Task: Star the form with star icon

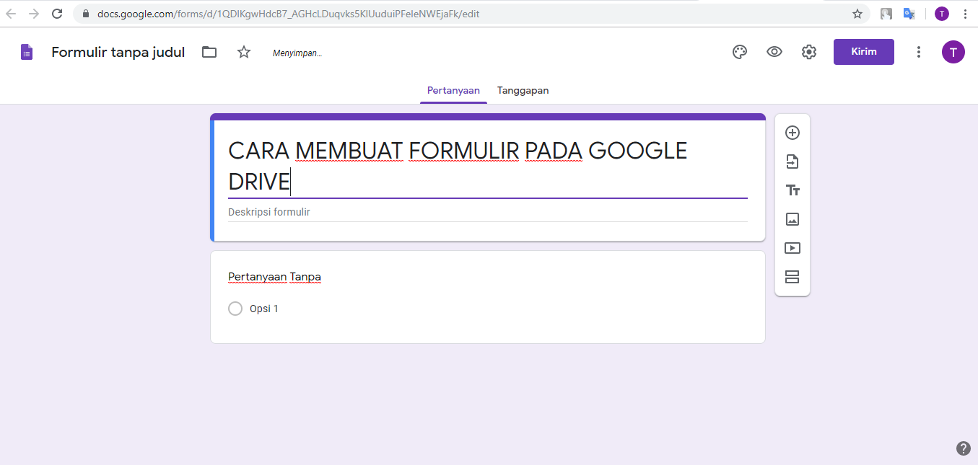Action: click(x=244, y=52)
